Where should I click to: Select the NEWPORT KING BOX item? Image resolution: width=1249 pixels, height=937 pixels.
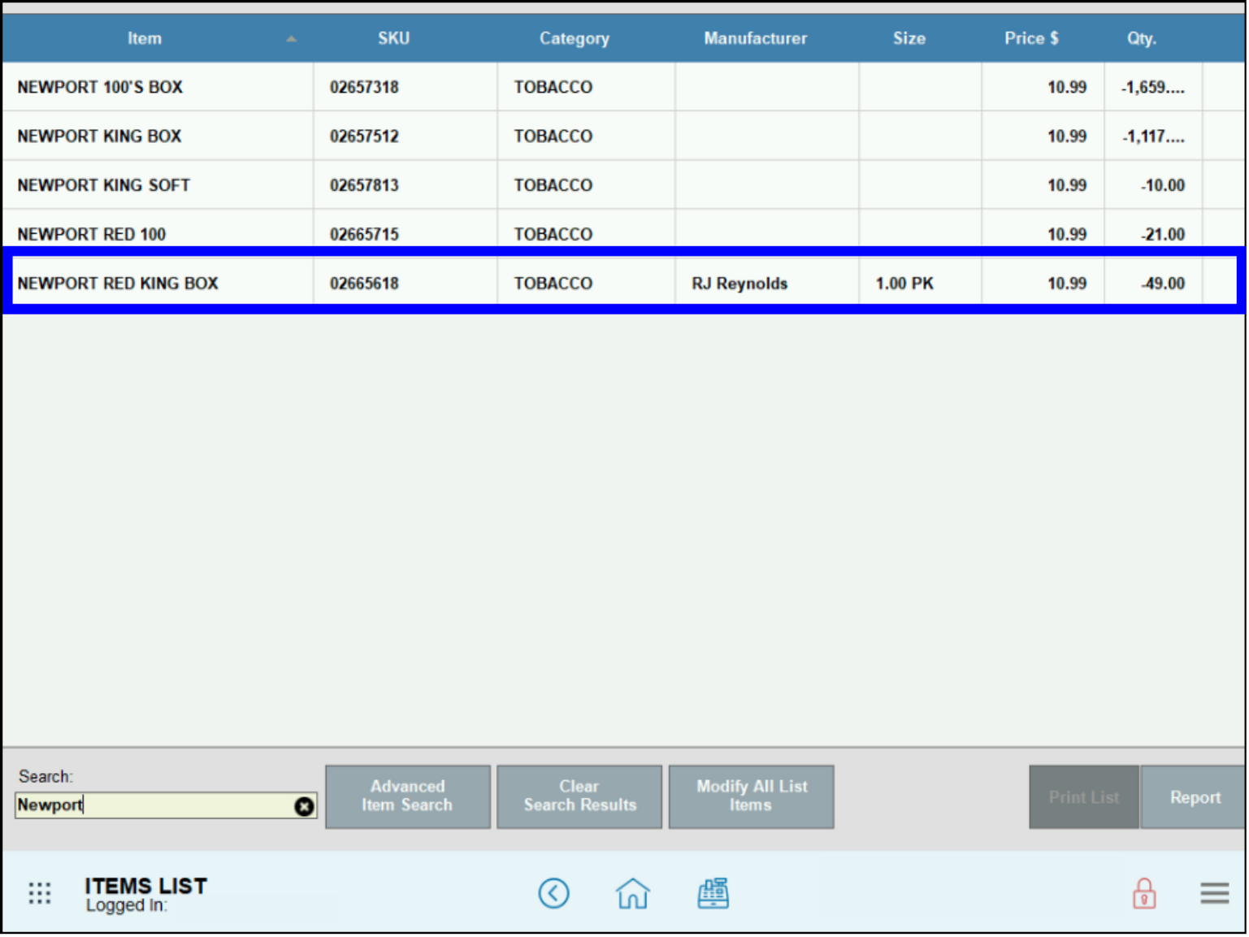(x=99, y=136)
